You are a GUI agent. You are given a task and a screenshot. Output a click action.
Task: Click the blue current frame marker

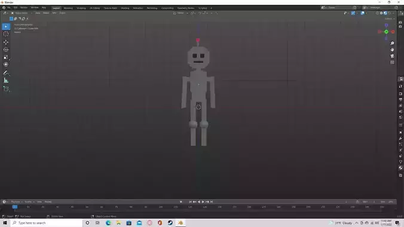point(15,207)
